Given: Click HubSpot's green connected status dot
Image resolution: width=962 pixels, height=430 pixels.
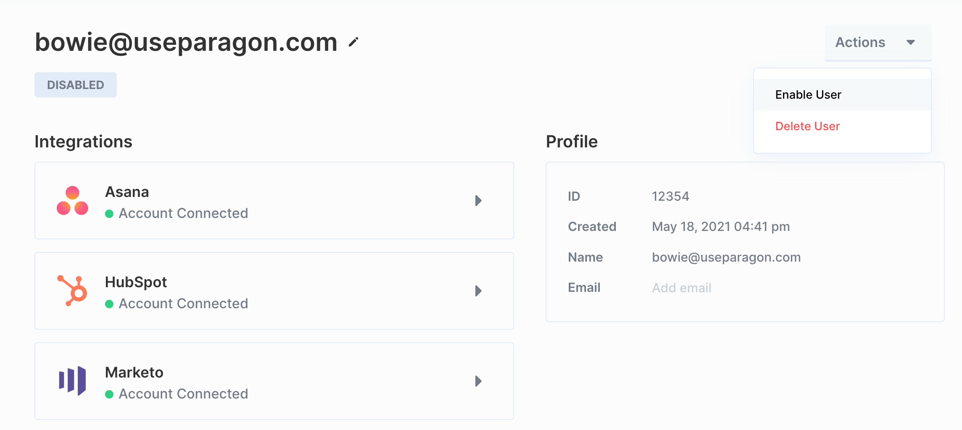Looking at the screenshot, I should coord(109,304).
